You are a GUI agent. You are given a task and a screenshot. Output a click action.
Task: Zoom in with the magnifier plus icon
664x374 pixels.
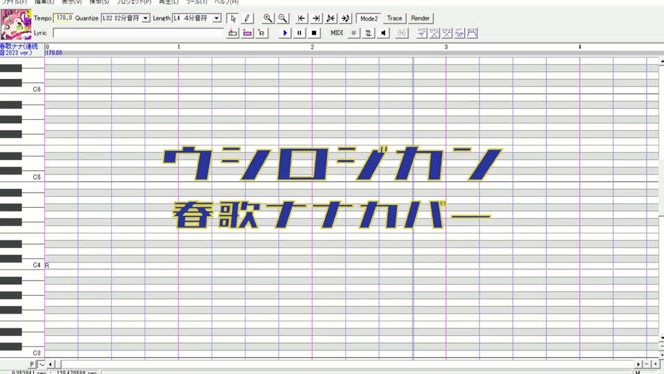(x=268, y=18)
